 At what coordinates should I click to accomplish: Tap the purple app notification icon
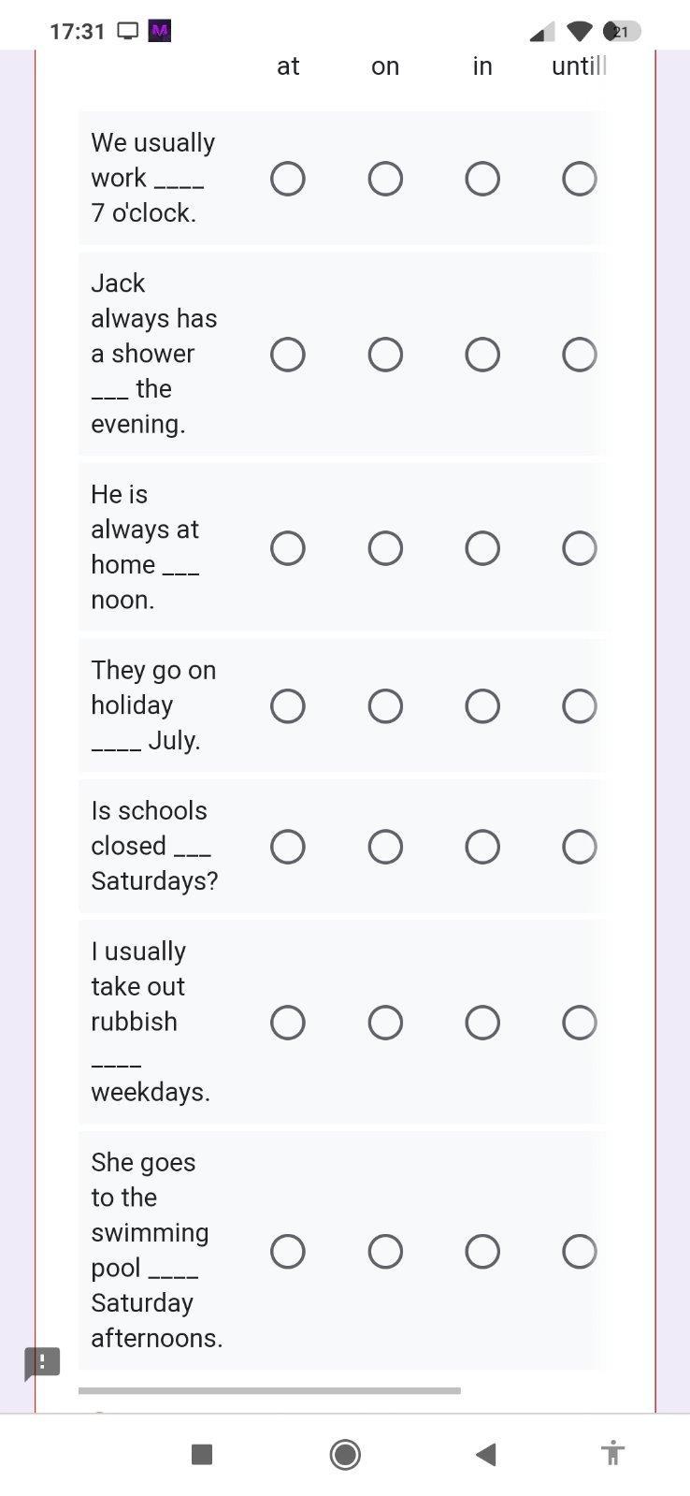(x=160, y=31)
